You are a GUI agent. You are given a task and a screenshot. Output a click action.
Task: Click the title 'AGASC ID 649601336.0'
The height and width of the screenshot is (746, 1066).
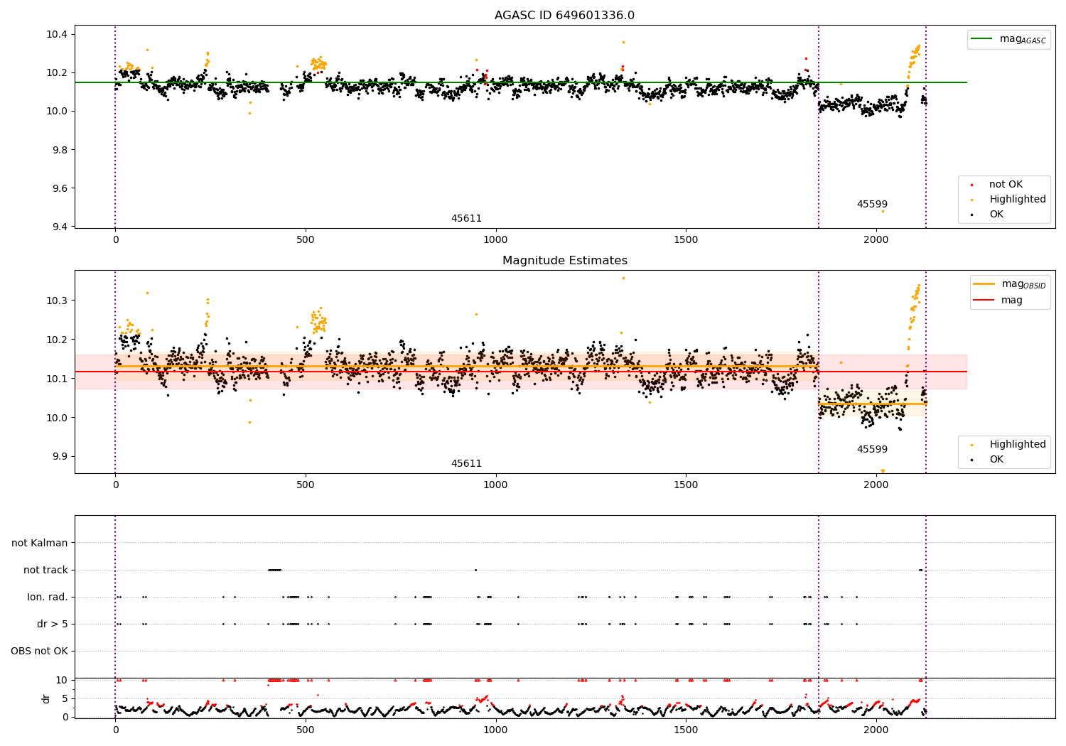click(x=565, y=16)
